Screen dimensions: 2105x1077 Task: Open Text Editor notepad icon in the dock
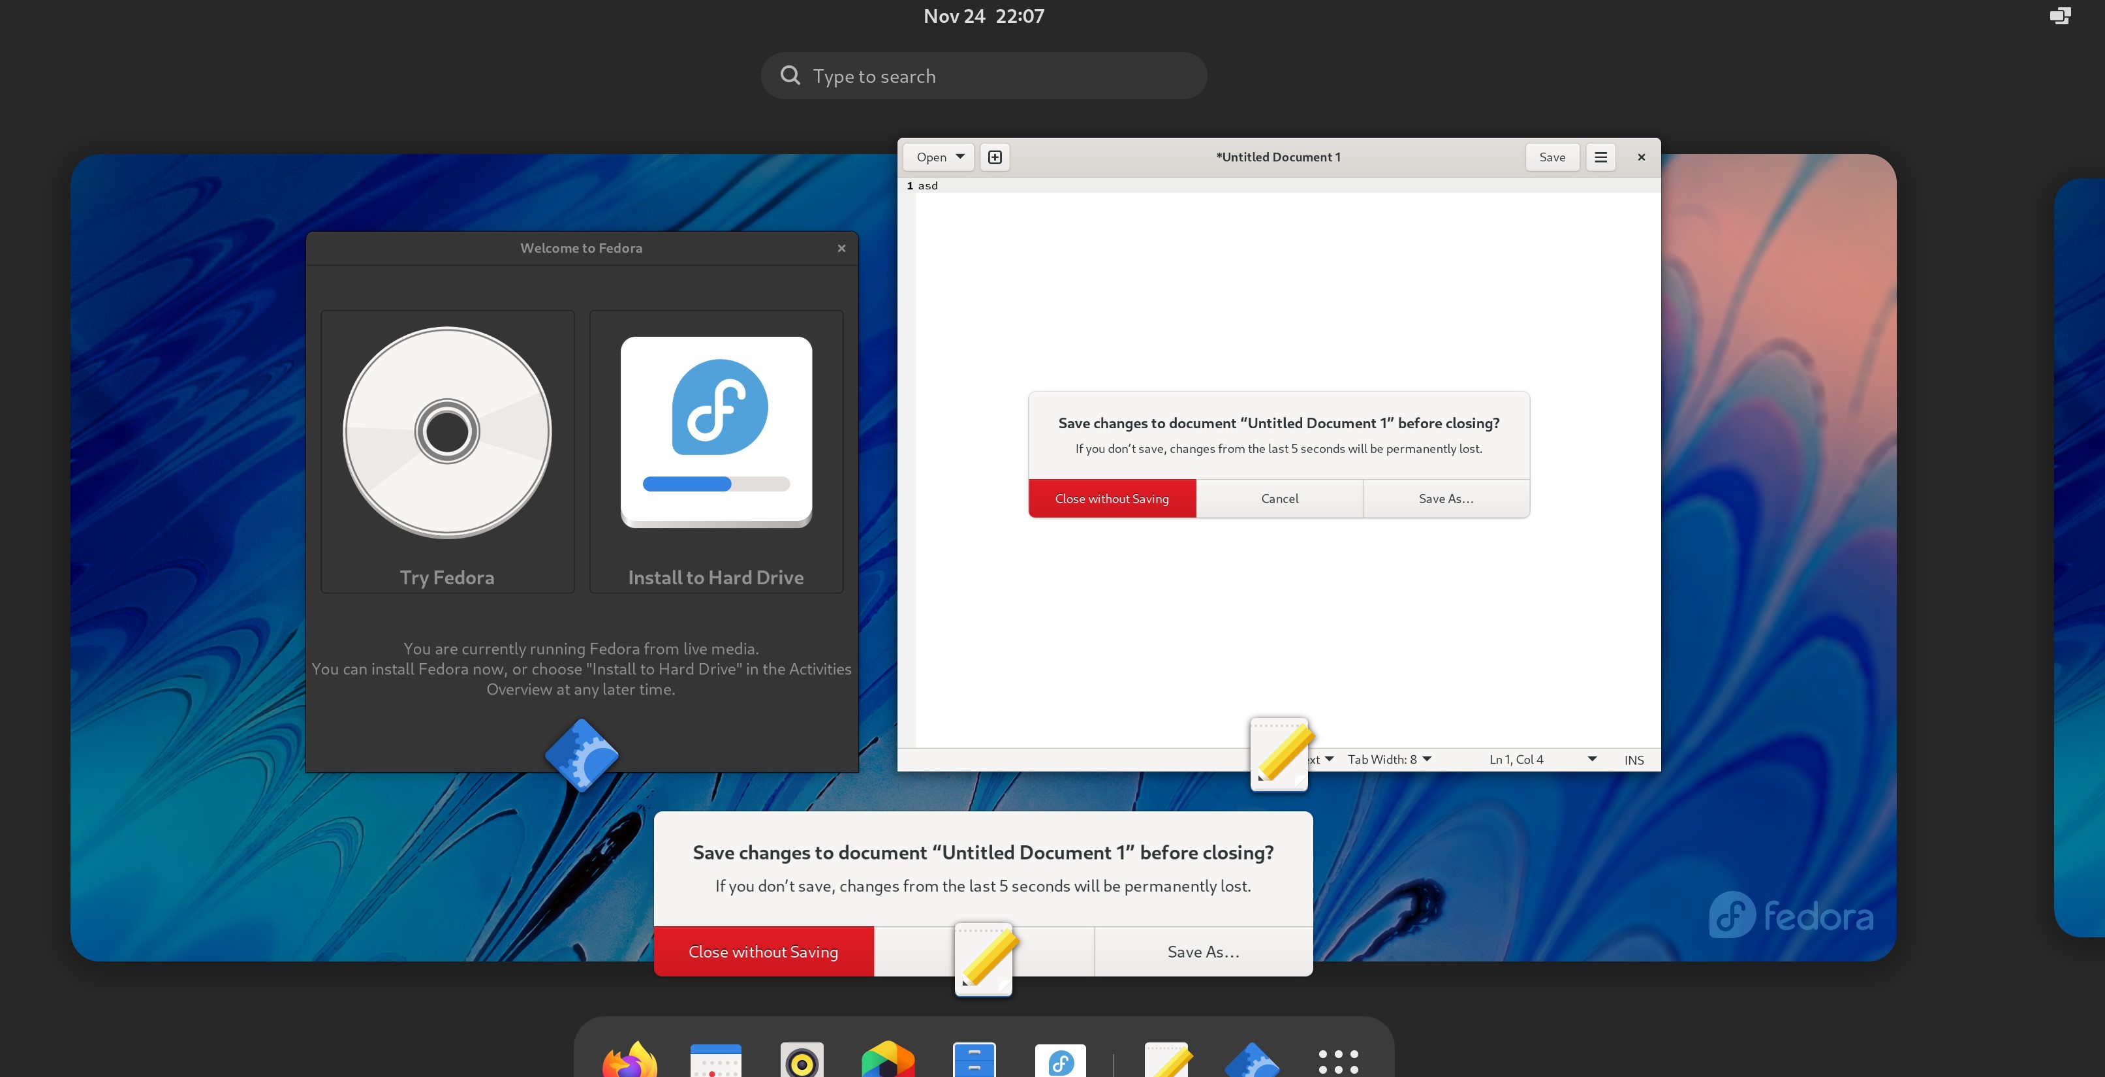click(1166, 1061)
